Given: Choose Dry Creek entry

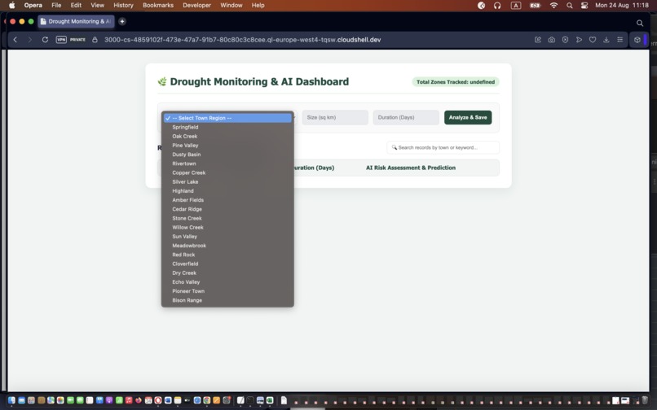Looking at the screenshot, I should (x=227, y=273).
